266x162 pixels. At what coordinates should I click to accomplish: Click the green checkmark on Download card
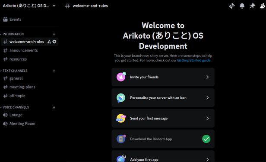coord(206,139)
